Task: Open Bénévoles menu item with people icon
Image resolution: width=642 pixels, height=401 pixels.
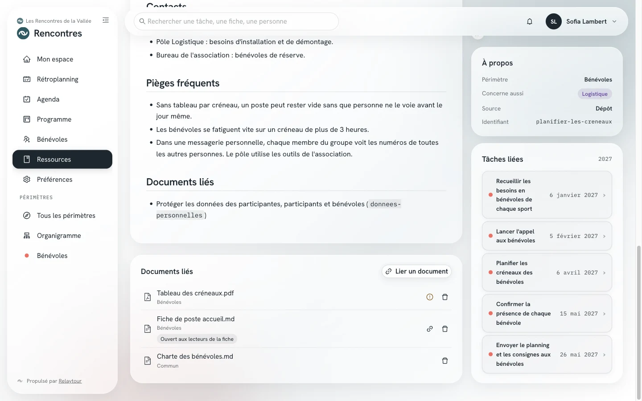Action: [62, 139]
